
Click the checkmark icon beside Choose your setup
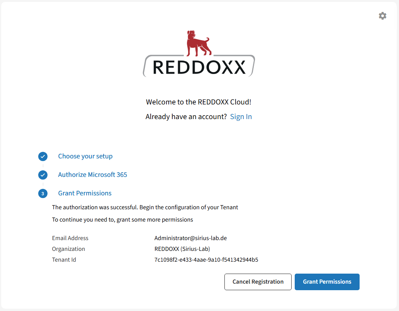pyautogui.click(x=43, y=156)
